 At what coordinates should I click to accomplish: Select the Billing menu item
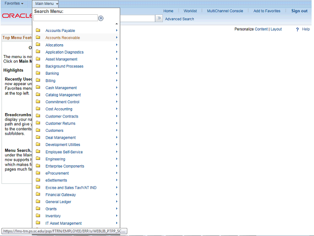click(50, 81)
